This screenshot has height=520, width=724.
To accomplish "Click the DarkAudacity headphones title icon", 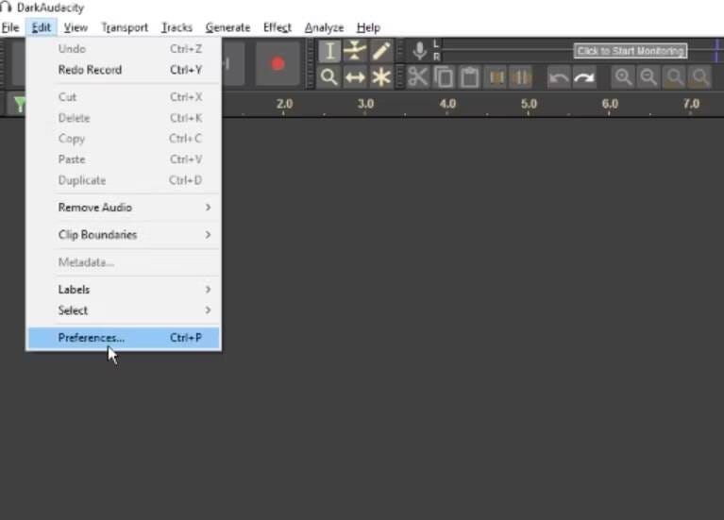I will click(x=6, y=7).
